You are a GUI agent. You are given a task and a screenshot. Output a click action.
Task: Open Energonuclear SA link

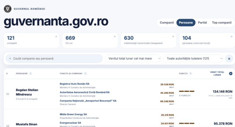coord(70,123)
